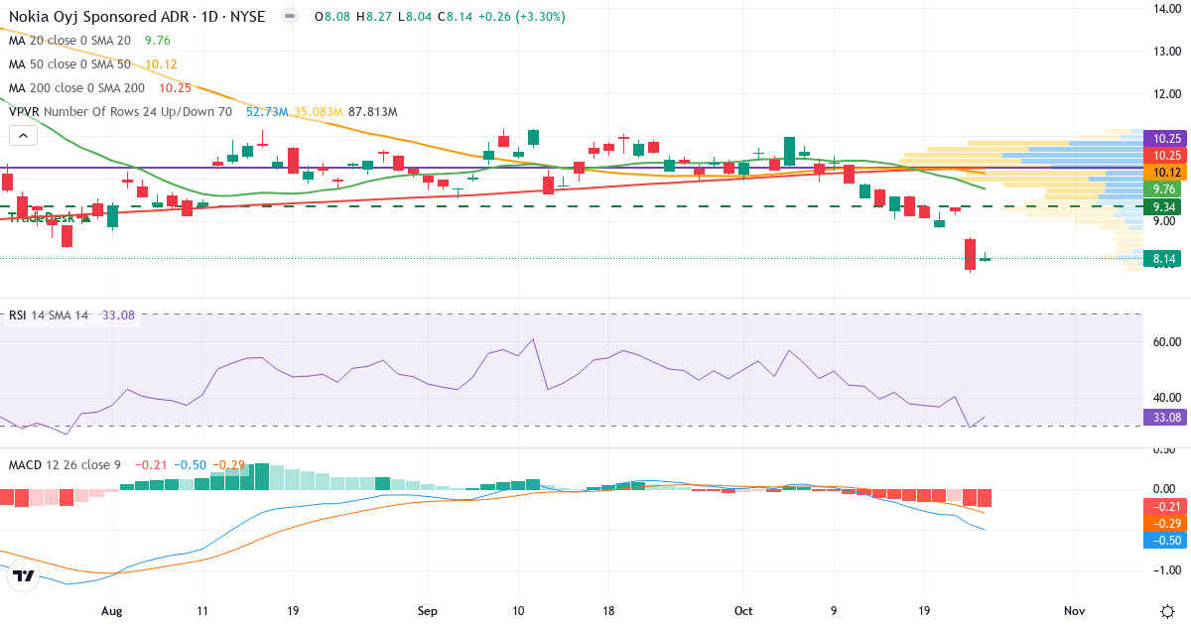Select the MACD 12 26 close 9 legend
Image resolution: width=1191 pixels, height=625 pixels.
66,464
